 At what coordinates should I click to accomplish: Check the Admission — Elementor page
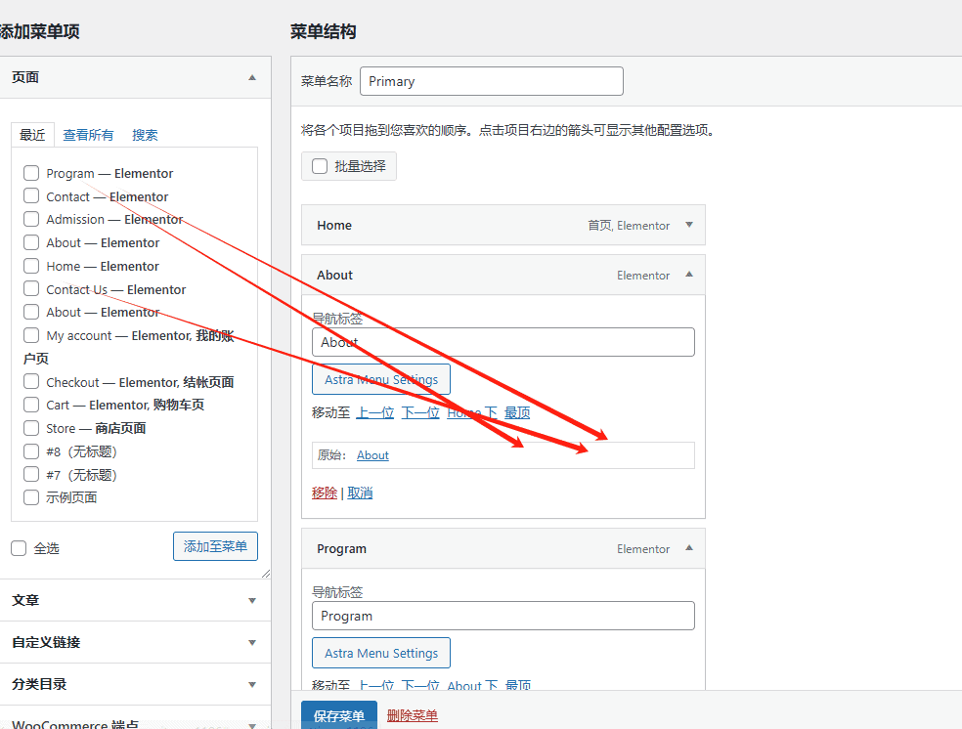coord(31,219)
